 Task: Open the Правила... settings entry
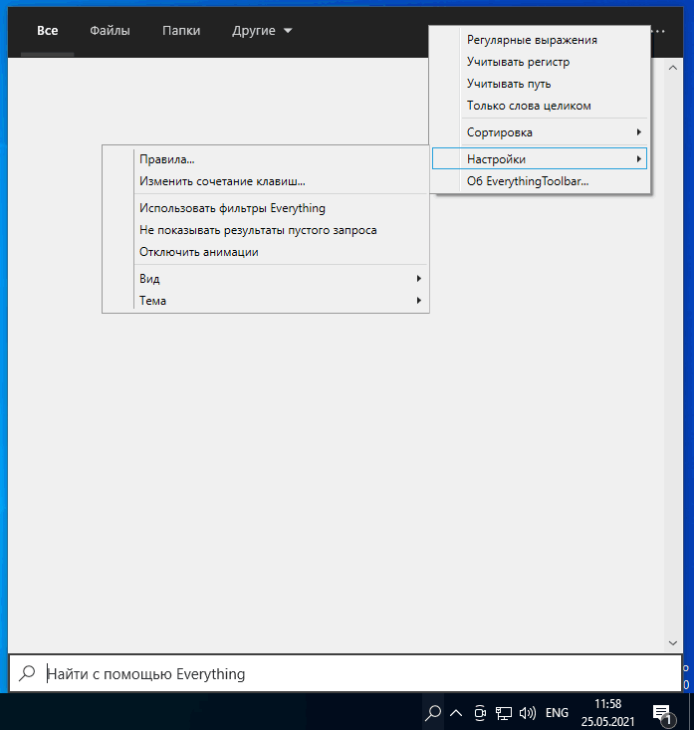[266, 159]
